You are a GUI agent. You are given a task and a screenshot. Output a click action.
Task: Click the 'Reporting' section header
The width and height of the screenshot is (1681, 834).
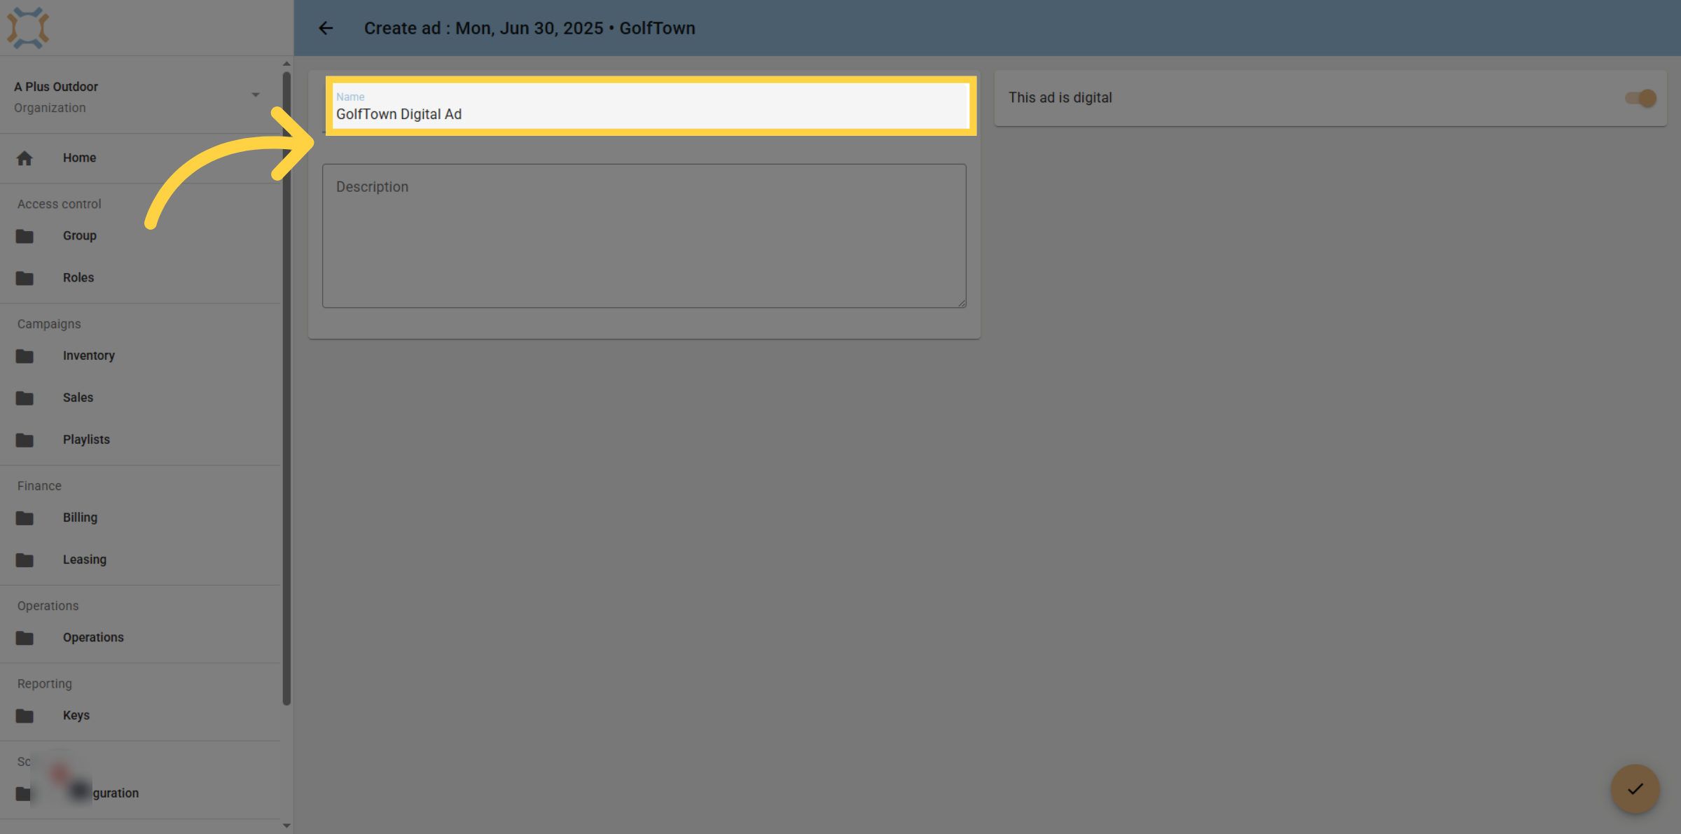(x=45, y=683)
